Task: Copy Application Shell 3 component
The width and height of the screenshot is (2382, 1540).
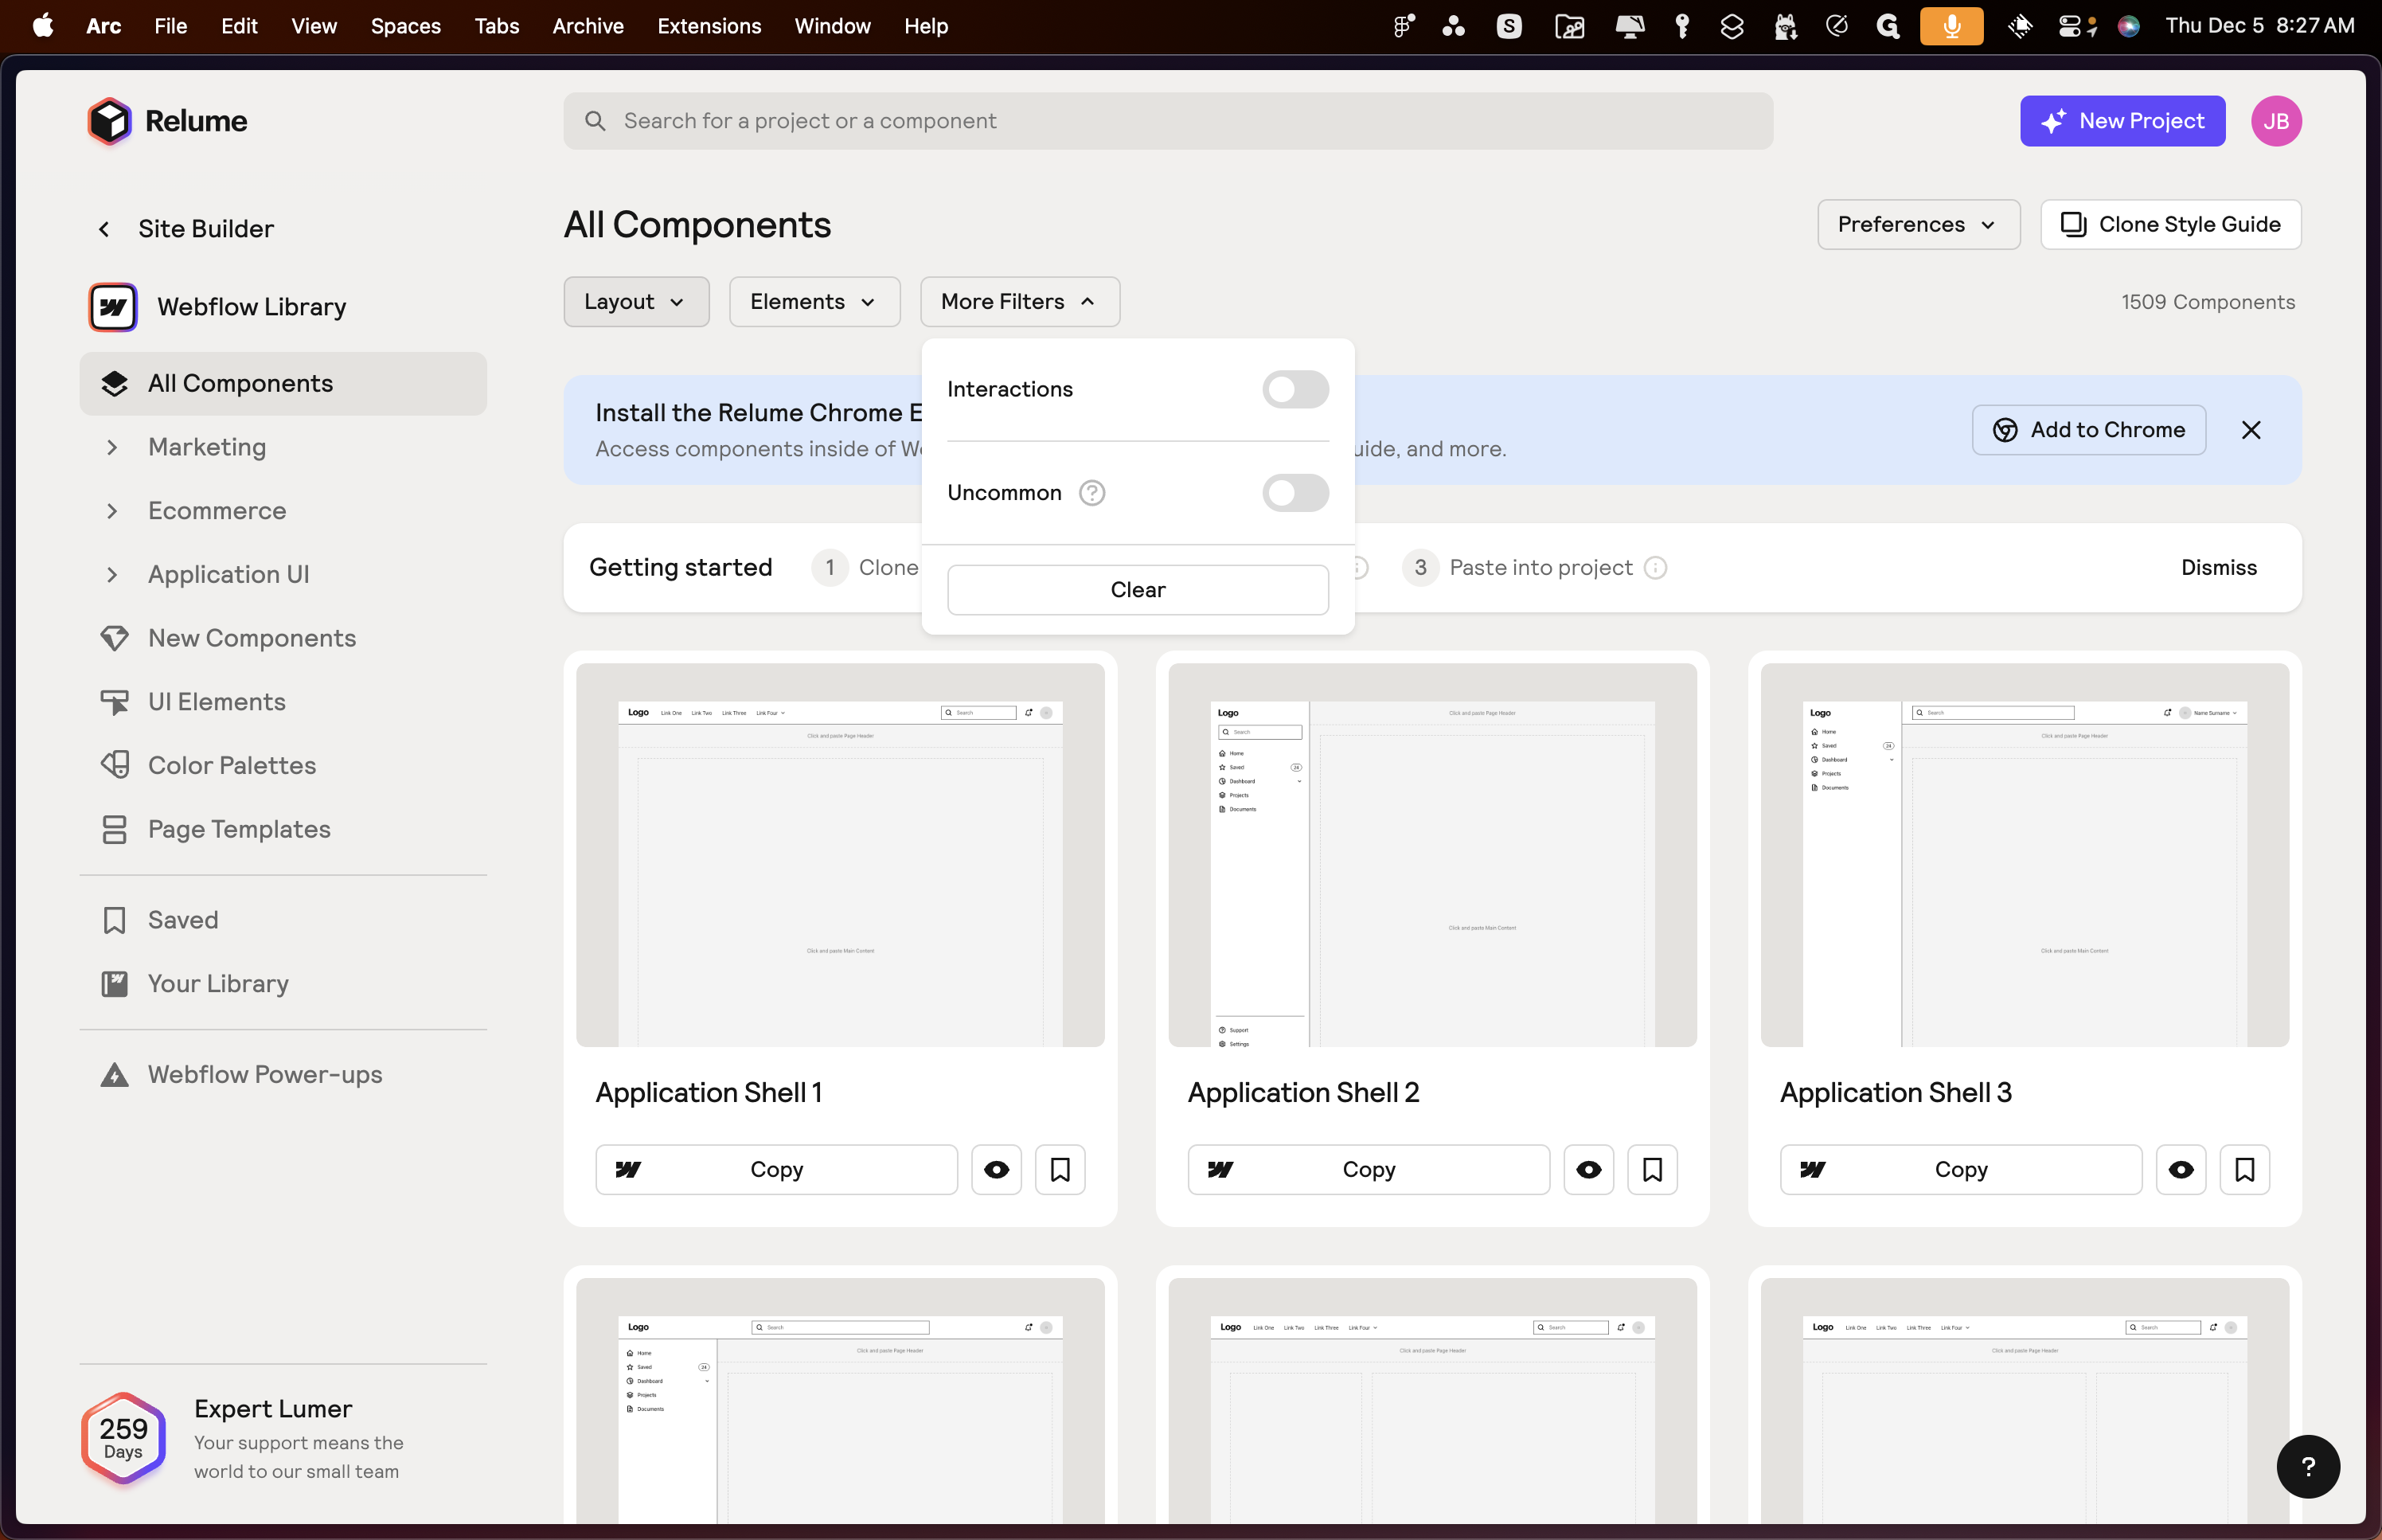Action: 1960,1169
